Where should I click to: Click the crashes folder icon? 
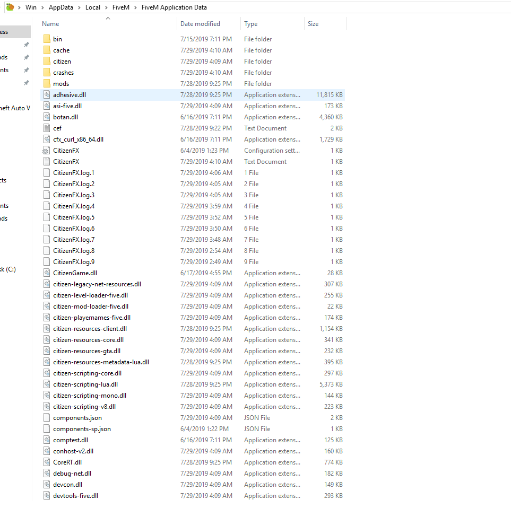point(47,72)
